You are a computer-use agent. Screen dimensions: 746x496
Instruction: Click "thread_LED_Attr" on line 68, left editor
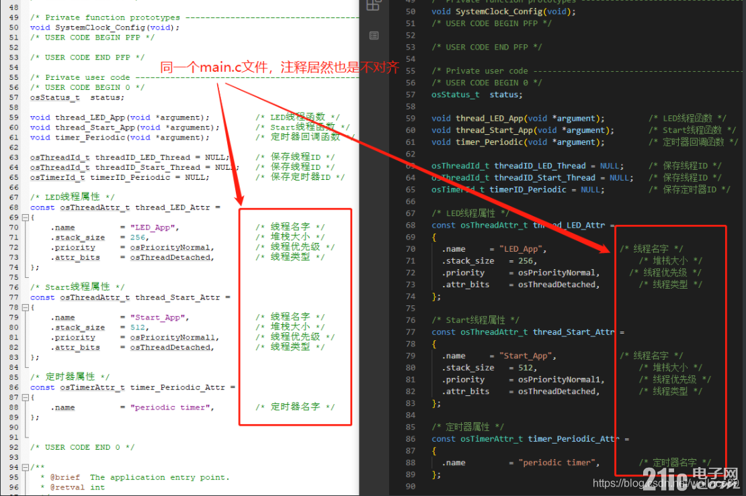click(x=173, y=207)
